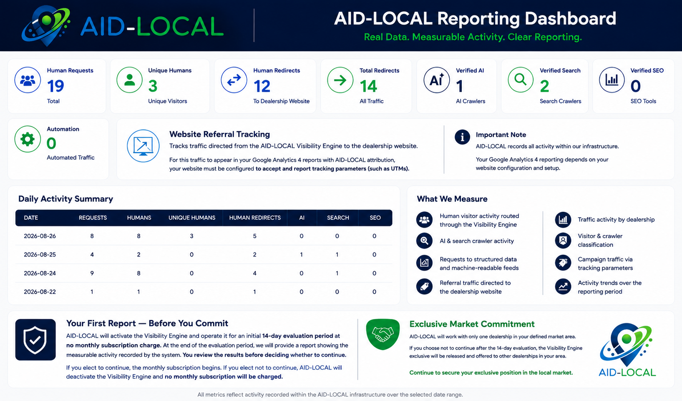
Task: Click the Daily Activity Summary heading
Action: click(65, 199)
